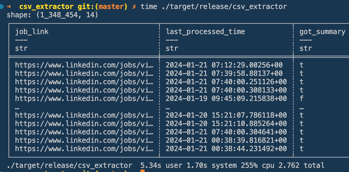Click the 'f' value in got_summary

click(301, 98)
